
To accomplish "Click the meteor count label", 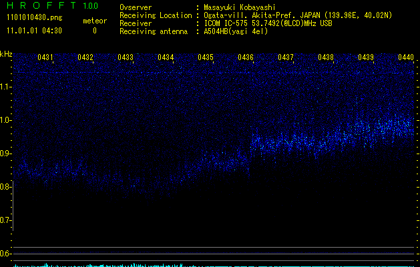I will 94,21.
